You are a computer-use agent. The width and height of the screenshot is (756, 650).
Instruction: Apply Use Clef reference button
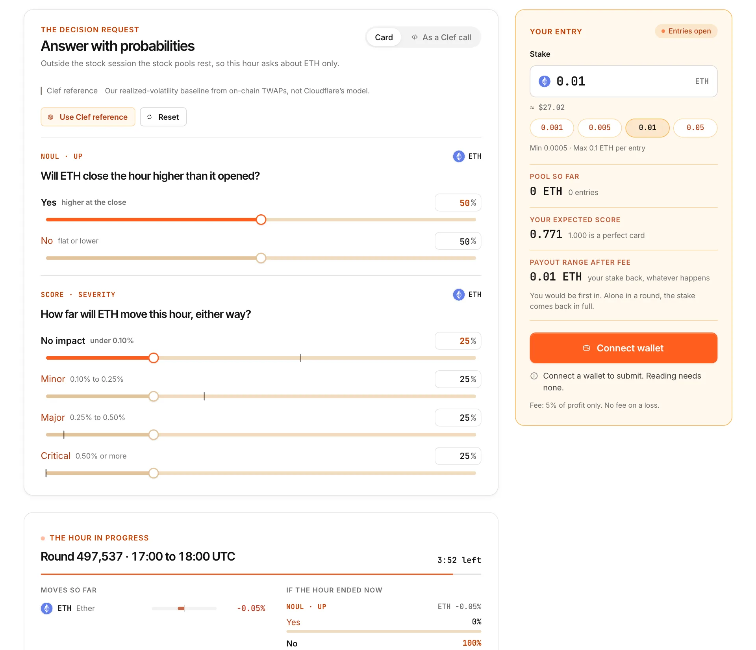click(x=88, y=117)
